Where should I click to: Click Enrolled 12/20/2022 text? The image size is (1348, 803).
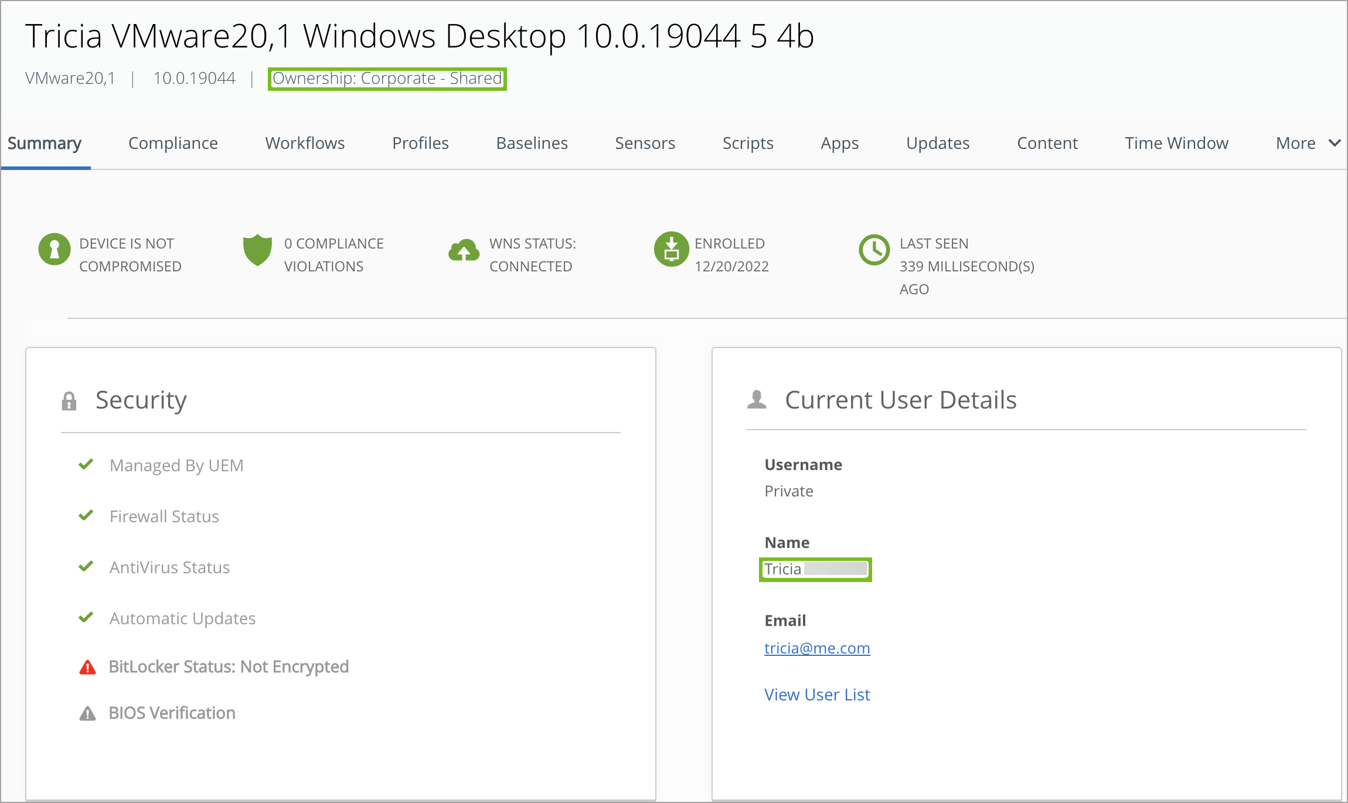[731, 255]
